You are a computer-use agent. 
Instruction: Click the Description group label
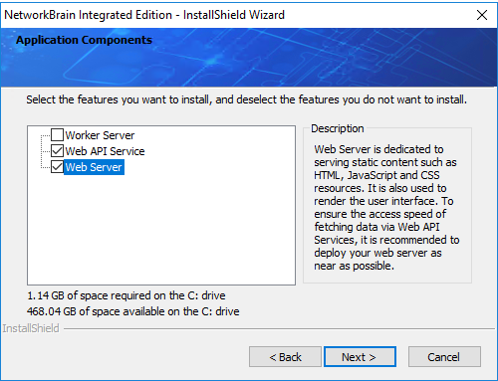[x=338, y=128]
